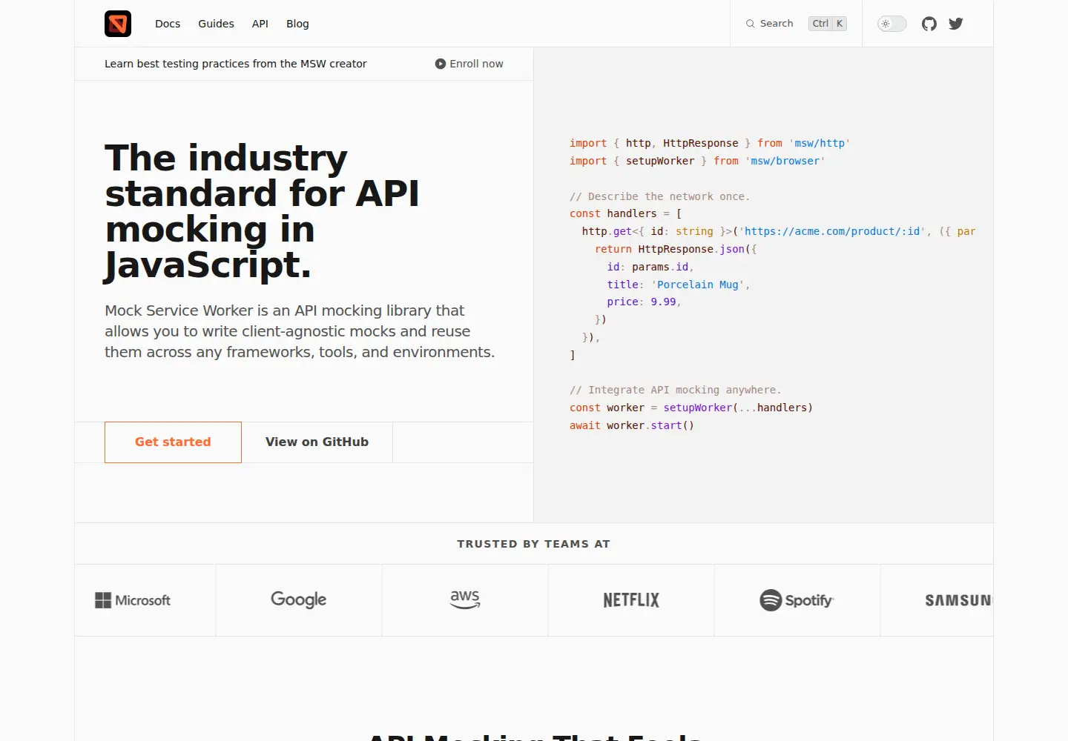Screen dimensions: 1068x741
Task: Click the Samsung logo
Action: 958,600
